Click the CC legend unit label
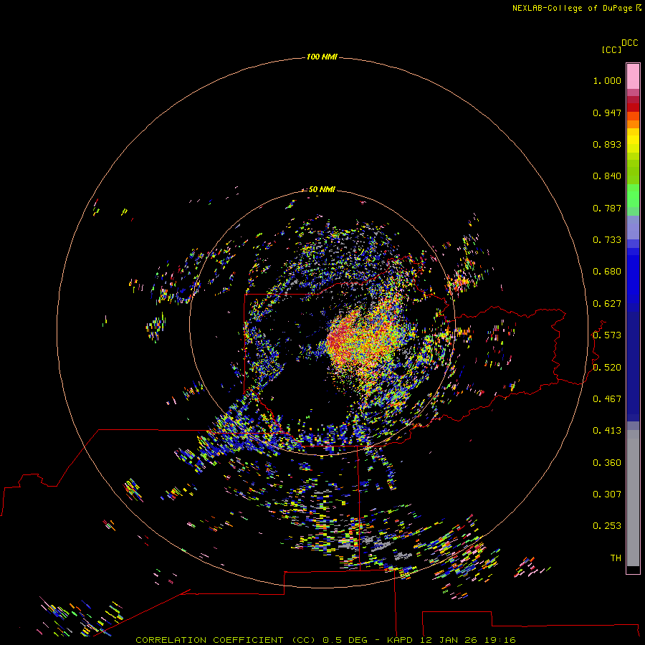 611,49
